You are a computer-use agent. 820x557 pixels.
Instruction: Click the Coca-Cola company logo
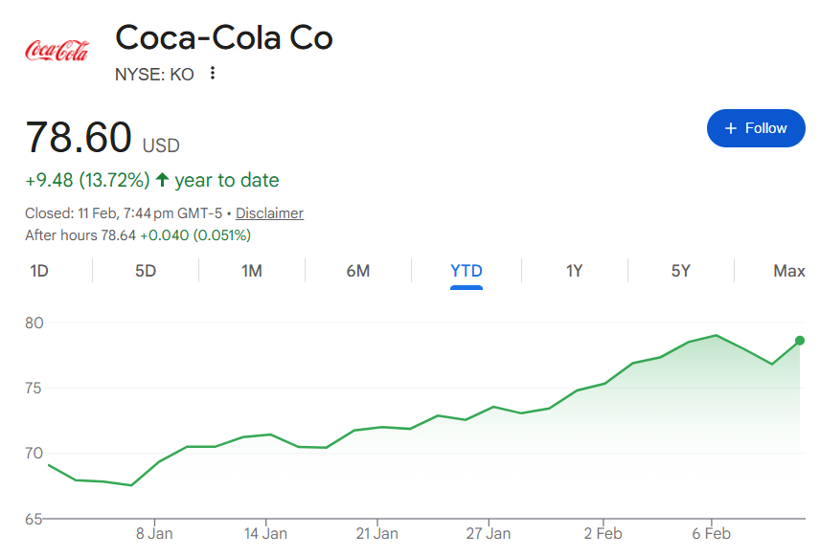pyautogui.click(x=58, y=50)
